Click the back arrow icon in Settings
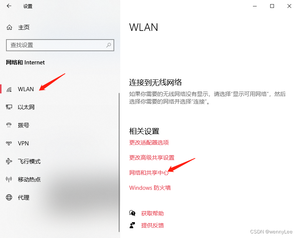 [9, 6]
